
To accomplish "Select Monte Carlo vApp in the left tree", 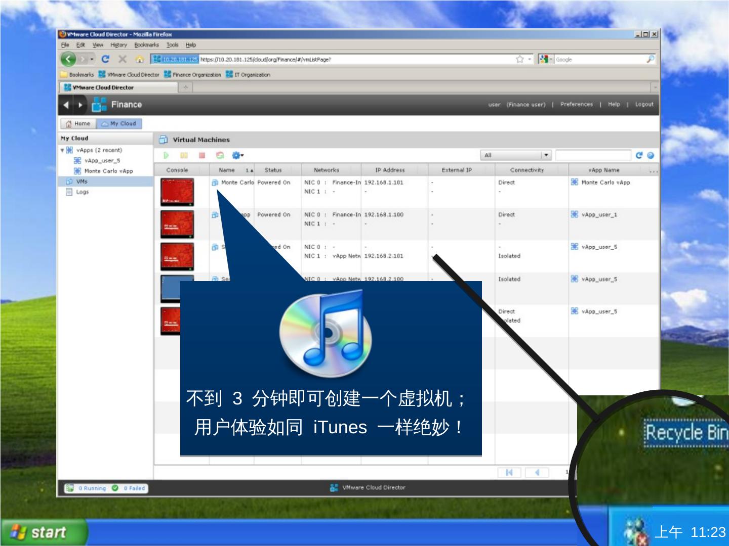I will [x=108, y=171].
